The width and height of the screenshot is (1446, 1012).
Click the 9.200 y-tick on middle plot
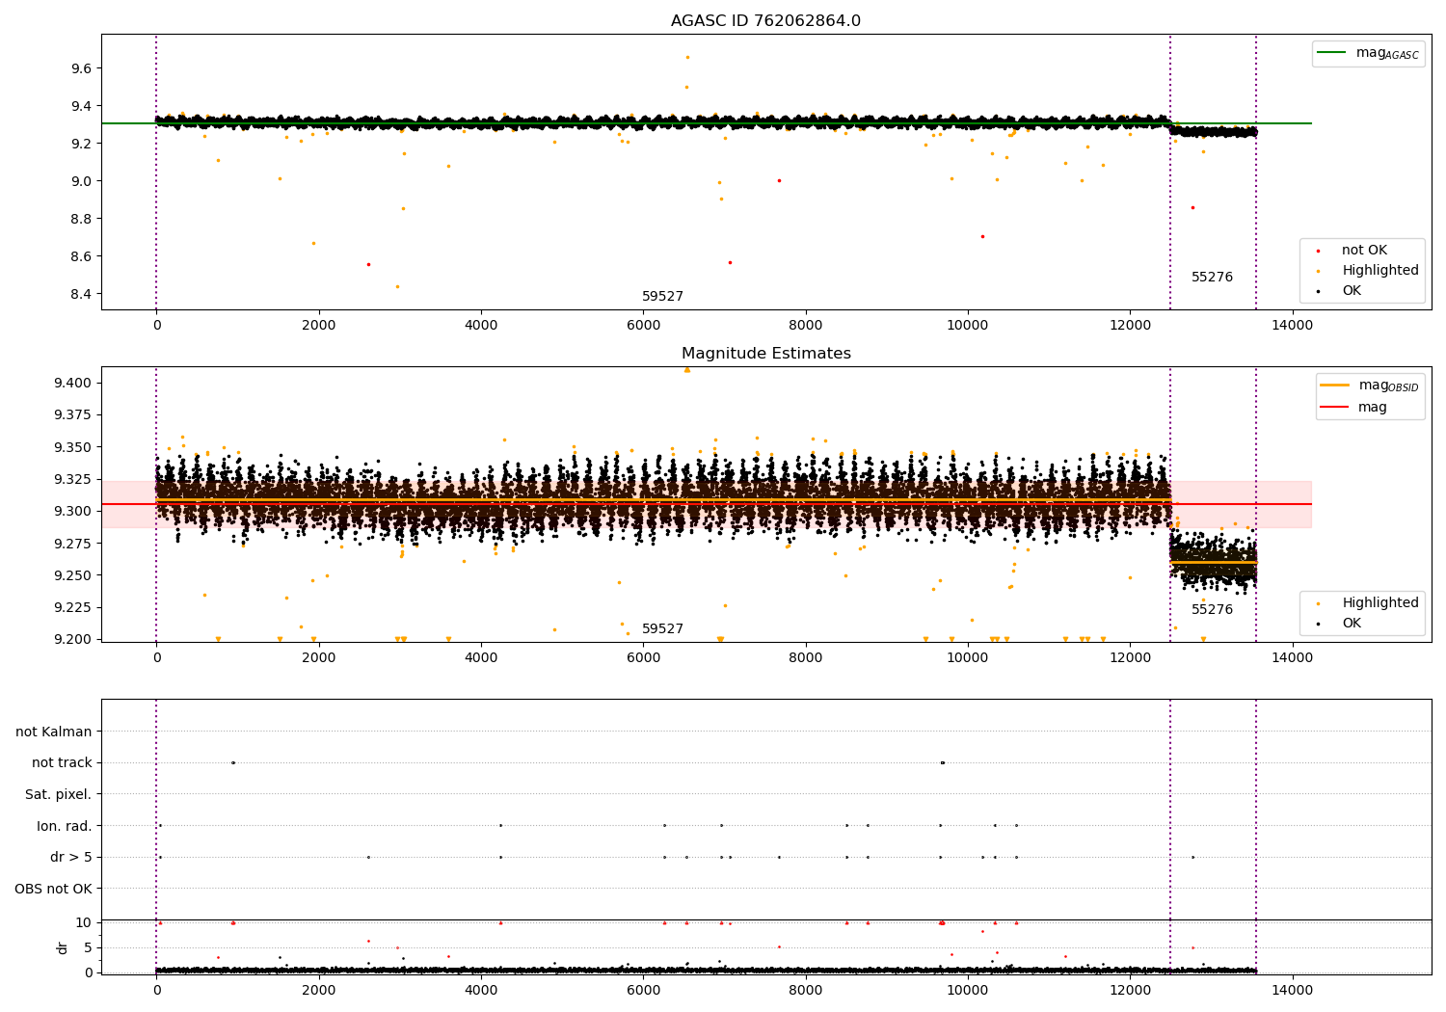73,639
